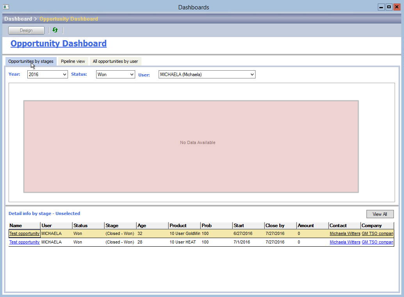Screen dimensions: 404x297
Task: Open the first Test opportunity link
Action: tap(24, 234)
